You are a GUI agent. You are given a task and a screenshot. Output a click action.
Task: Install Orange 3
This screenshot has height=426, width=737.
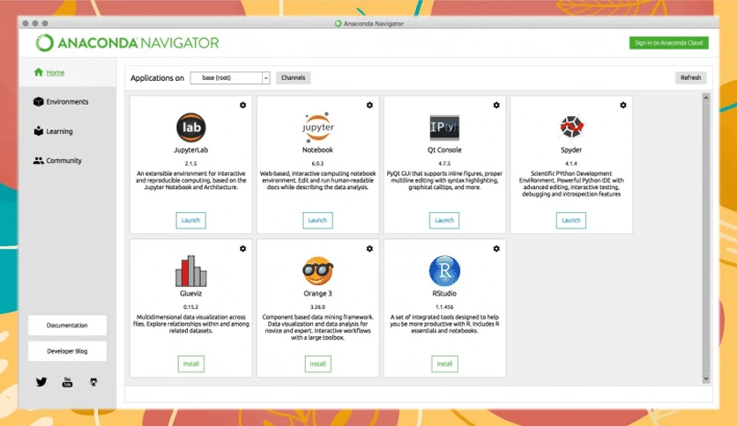tap(317, 364)
